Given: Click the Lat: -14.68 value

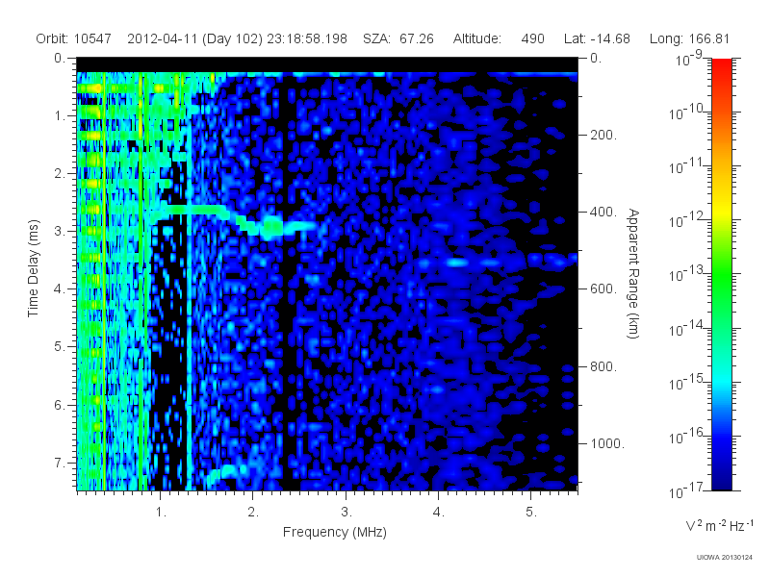Looking at the screenshot, I should (x=597, y=38).
